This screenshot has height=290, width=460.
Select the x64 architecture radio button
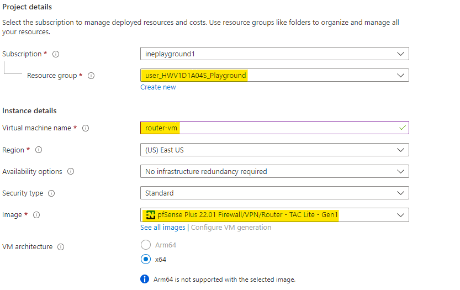coord(146,259)
